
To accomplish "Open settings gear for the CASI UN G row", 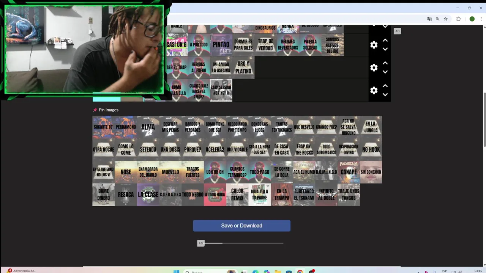I will [x=374, y=45].
